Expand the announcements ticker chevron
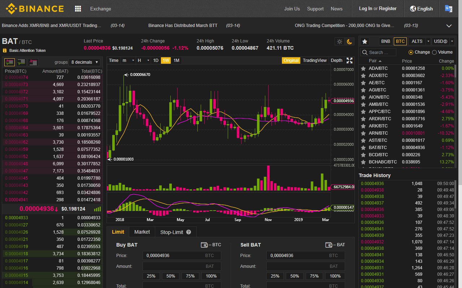Viewport: 462px width, 288px height. 449,26
